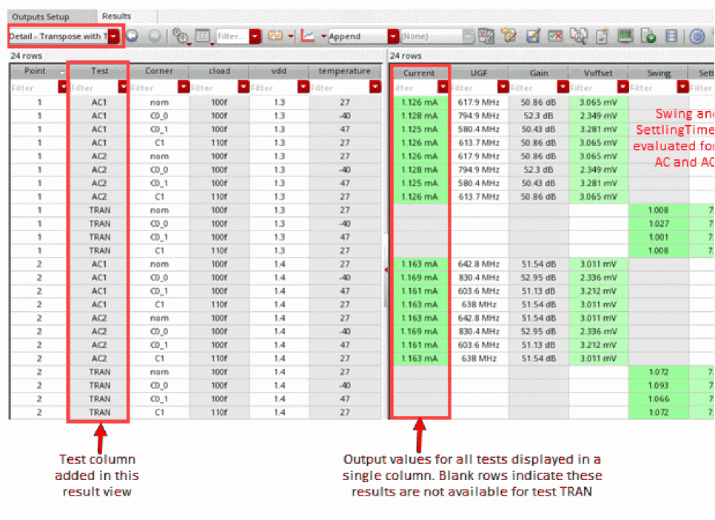Sort by the Point column header
Image resolution: width=715 pixels, height=520 pixels.
coord(38,71)
